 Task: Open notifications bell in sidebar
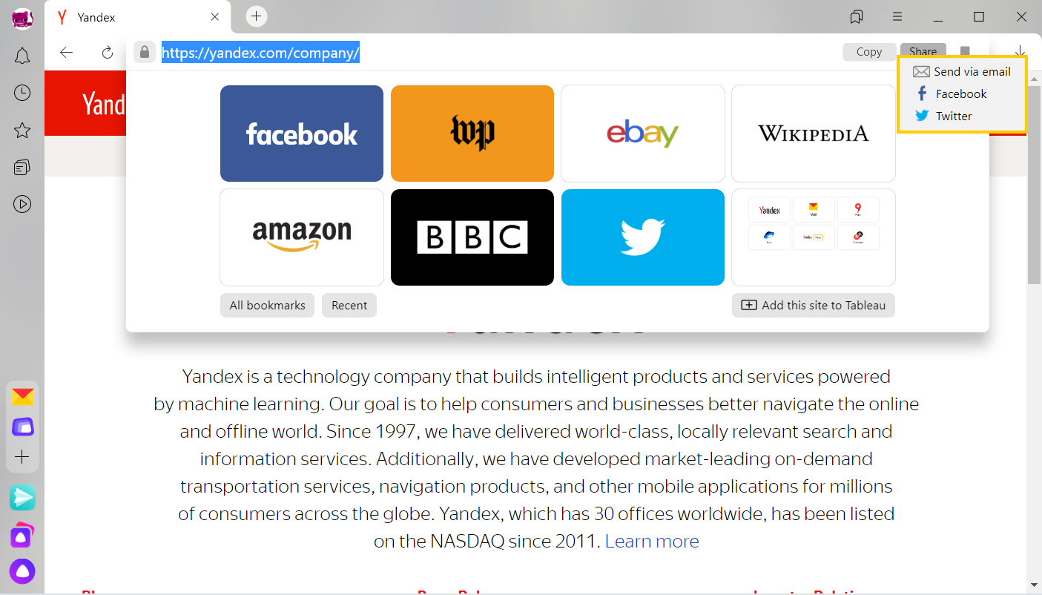[x=22, y=56]
